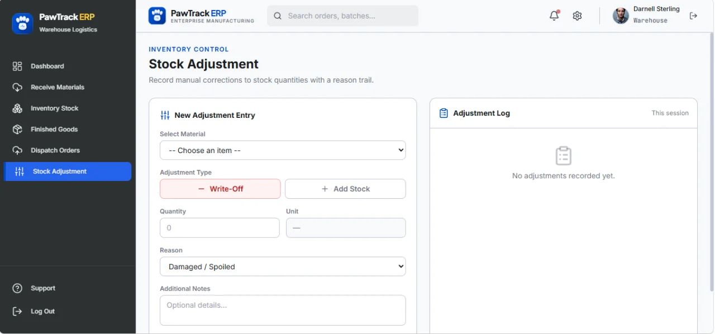Click the disabled Unit field
Screen dimensions: 715x334
click(x=346, y=228)
